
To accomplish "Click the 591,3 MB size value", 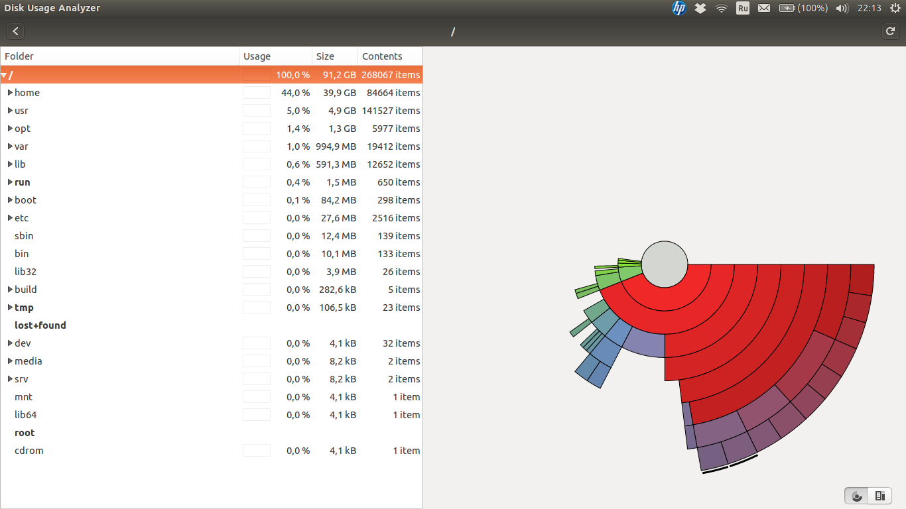I will [x=337, y=164].
